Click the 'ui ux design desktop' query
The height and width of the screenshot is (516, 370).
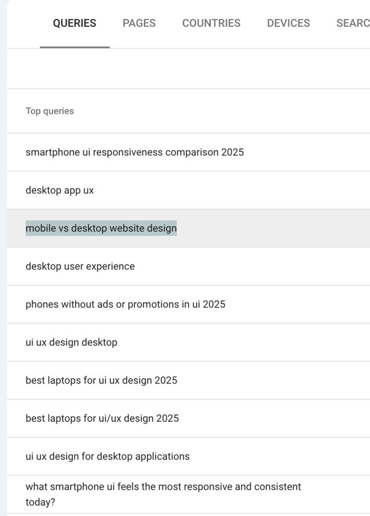188,342
